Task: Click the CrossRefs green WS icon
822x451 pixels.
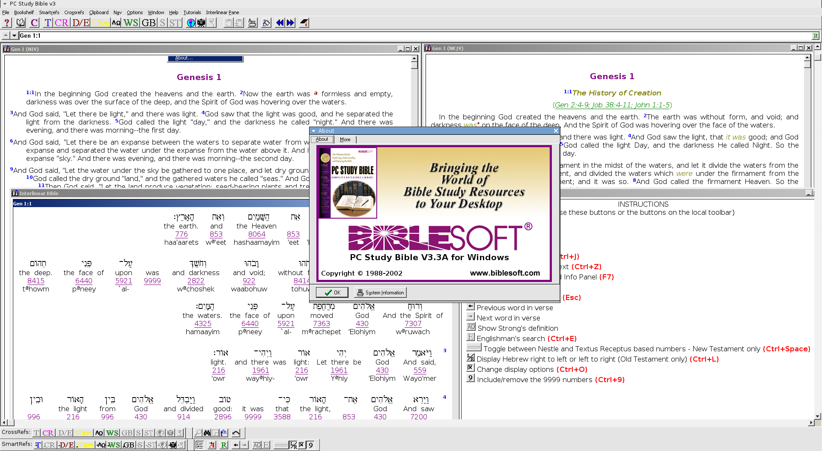Action: pos(113,433)
